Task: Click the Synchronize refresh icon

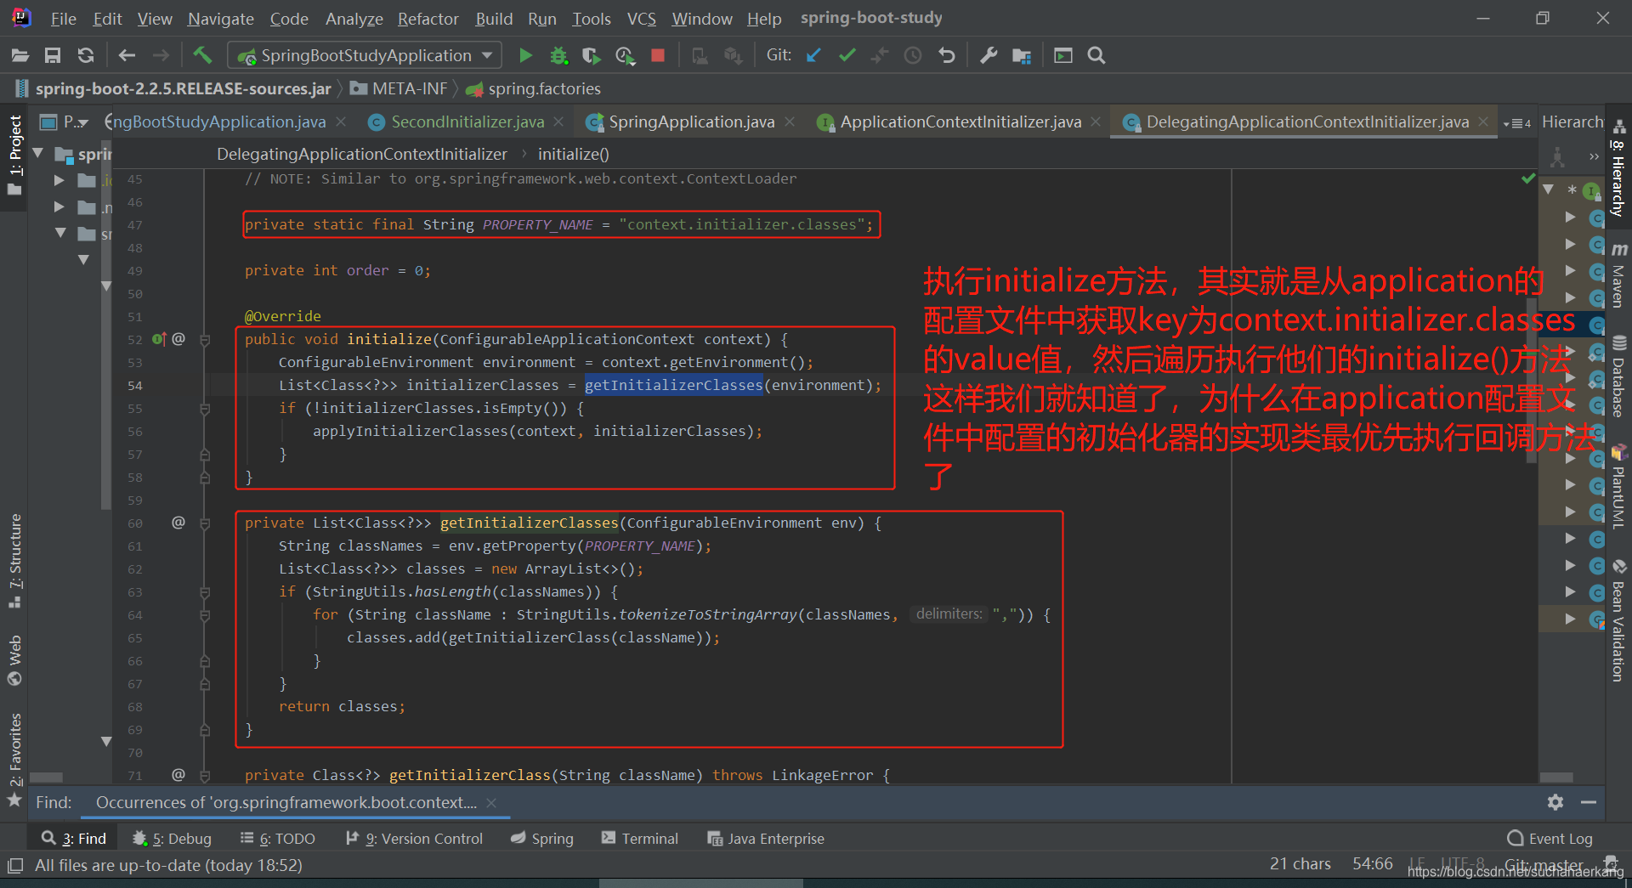Action: [86, 56]
